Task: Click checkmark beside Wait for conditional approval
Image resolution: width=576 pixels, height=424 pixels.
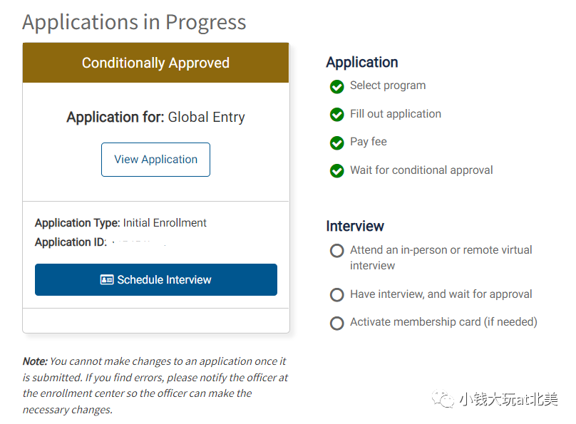Action: coord(337,171)
